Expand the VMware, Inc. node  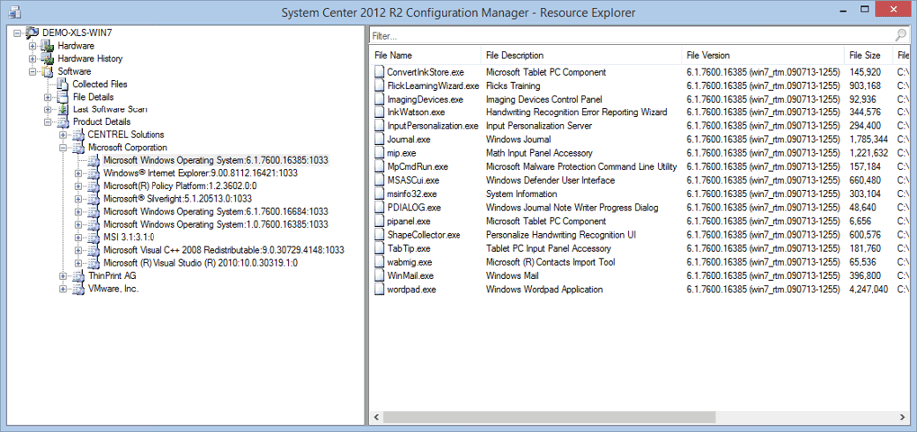point(63,289)
